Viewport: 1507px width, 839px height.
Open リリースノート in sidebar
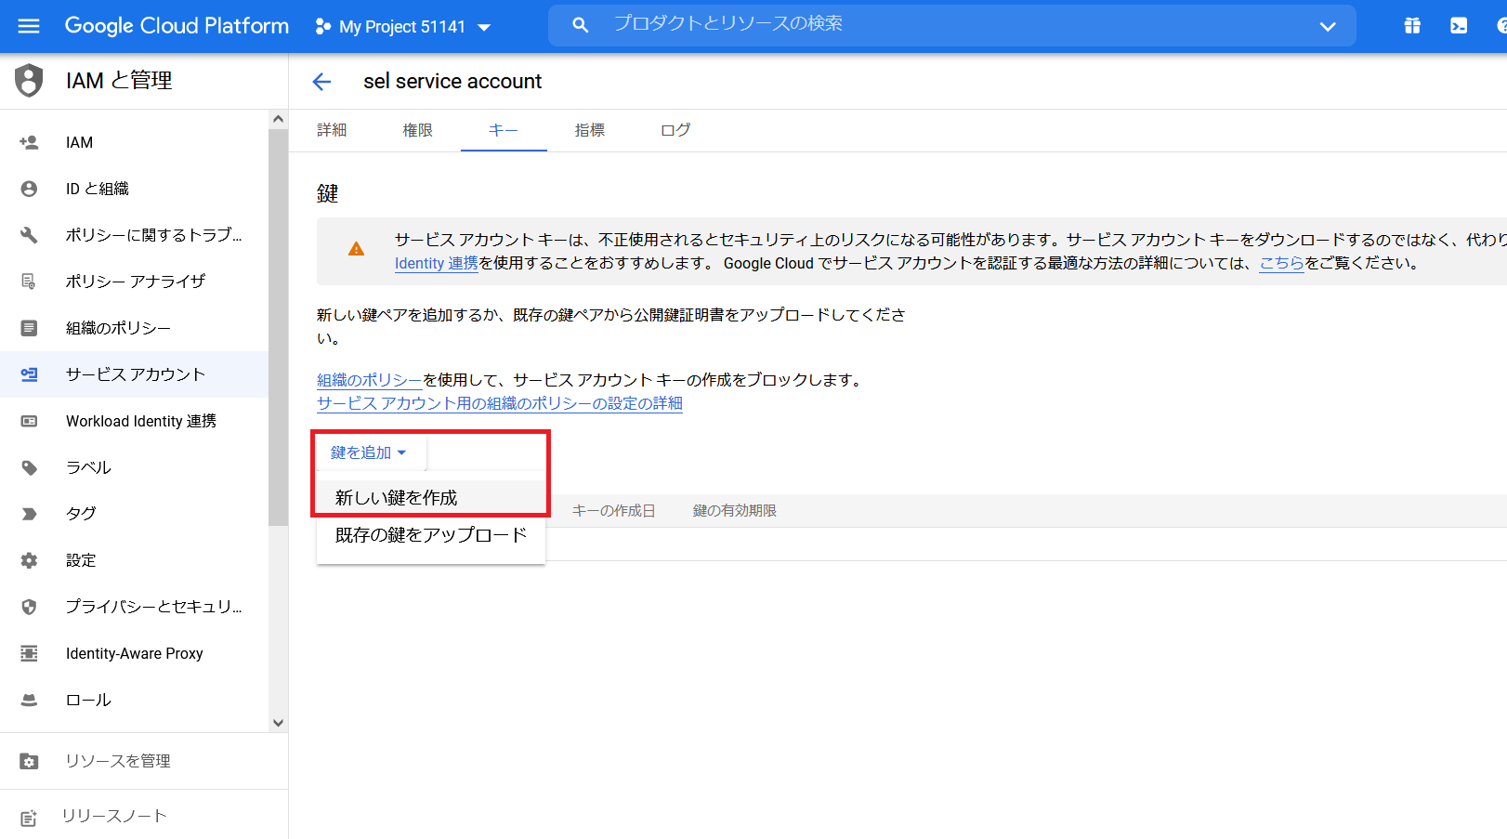(x=144, y=816)
